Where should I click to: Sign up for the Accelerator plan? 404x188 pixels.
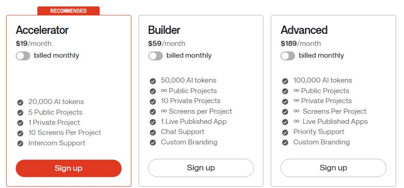(x=69, y=168)
